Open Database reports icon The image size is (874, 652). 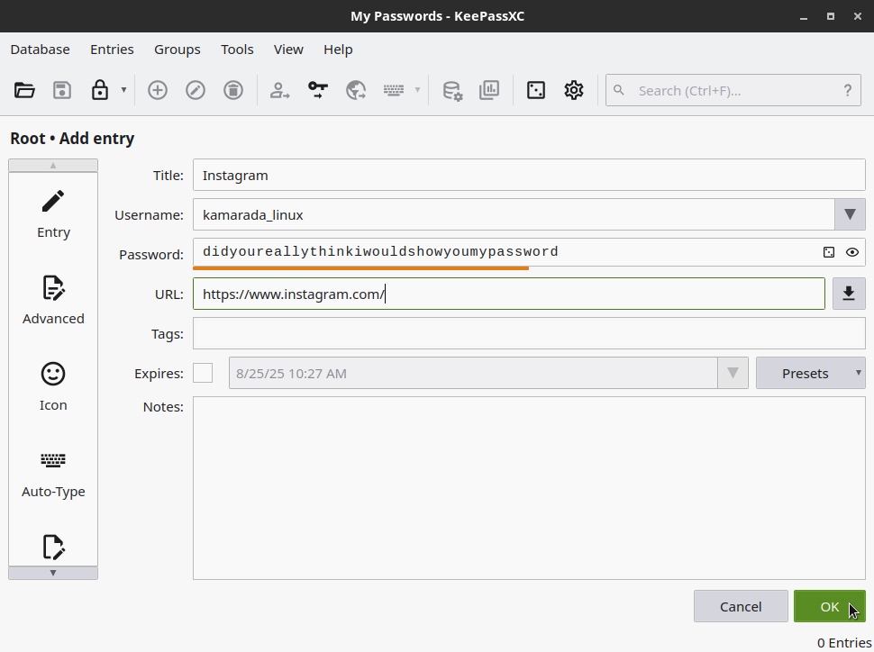(x=489, y=90)
